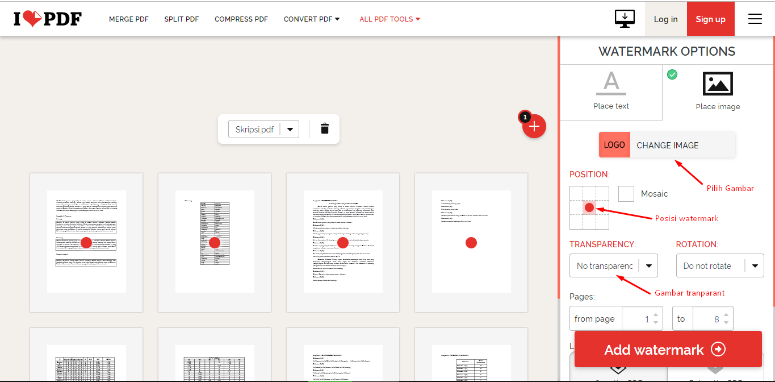Click the iLovePDF logo
This screenshot has height=382, width=775.
pos(47,18)
